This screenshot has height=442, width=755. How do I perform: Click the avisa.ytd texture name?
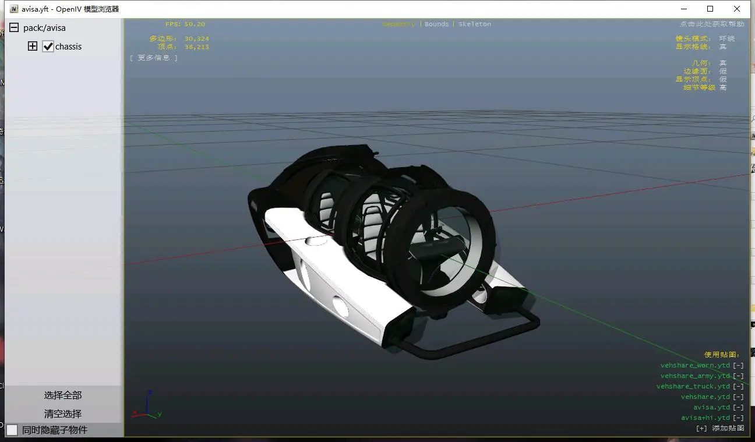[711, 408]
